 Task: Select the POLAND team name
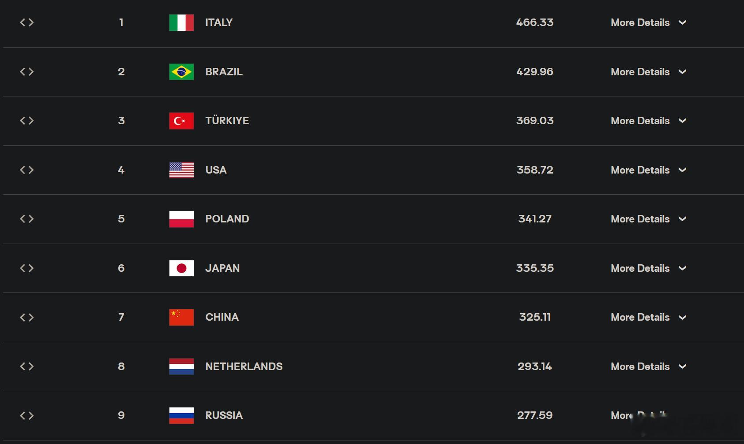click(227, 219)
